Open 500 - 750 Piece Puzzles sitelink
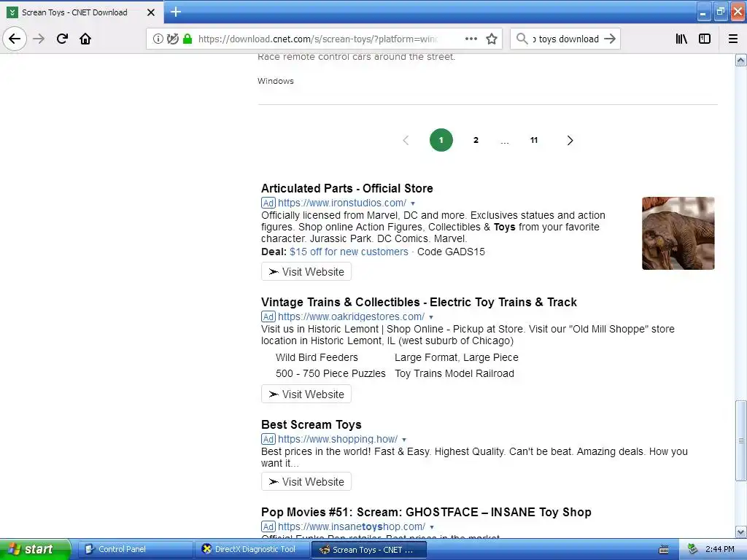The height and width of the screenshot is (560, 747). 330,374
